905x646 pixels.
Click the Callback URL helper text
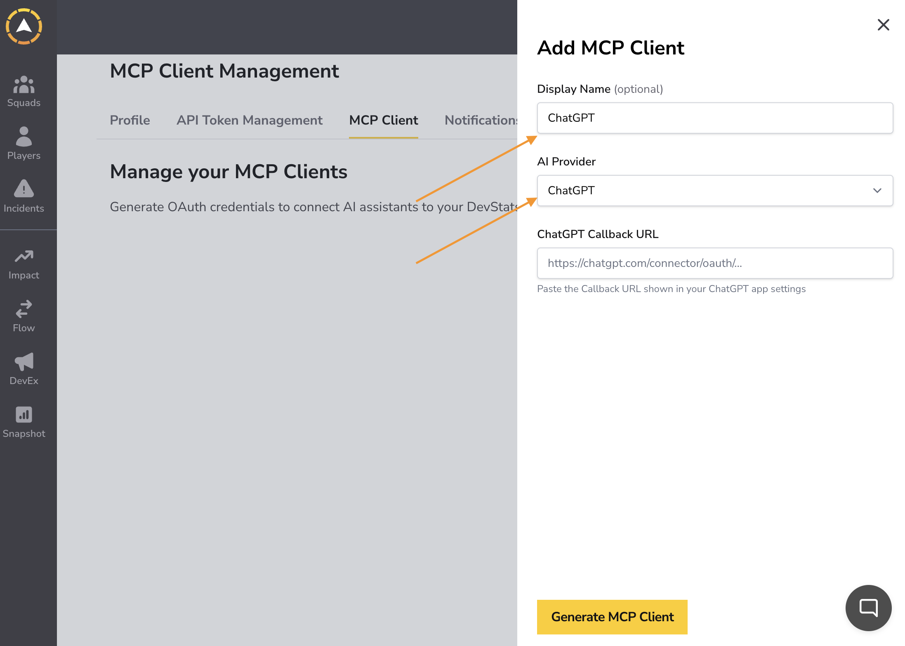point(671,289)
